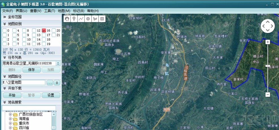Image resolution: width=279 pixels, height=130 pixels.
Task: Check map level 21 checkbox
Action: click(x=54, y=35)
